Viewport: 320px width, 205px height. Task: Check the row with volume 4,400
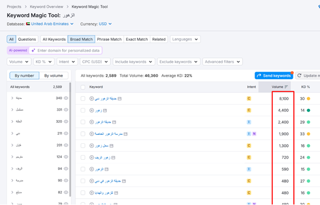click(x=83, y=110)
